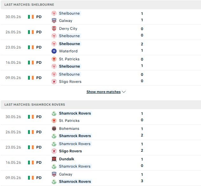Click Shelbourne score 2 against Waterford
Screen dimensions: 201x186
[x=142, y=44]
